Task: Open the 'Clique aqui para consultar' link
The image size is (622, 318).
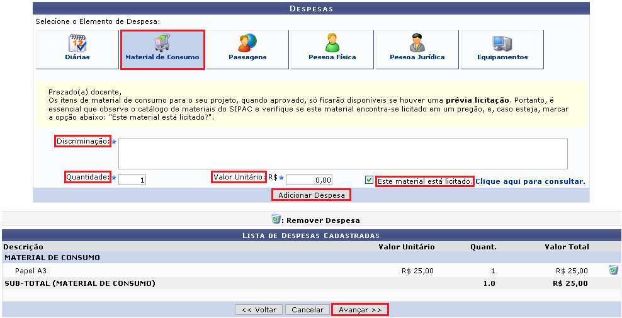Action: pyautogui.click(x=530, y=181)
